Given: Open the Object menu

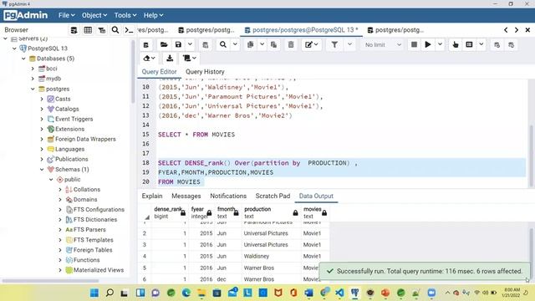Looking at the screenshot, I should pos(94,15).
